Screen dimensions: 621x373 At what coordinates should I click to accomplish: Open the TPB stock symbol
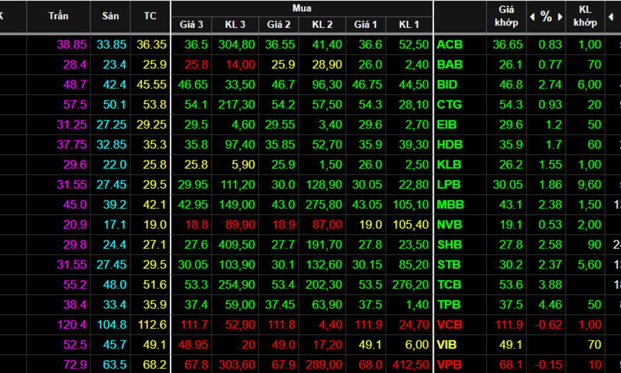(x=449, y=304)
